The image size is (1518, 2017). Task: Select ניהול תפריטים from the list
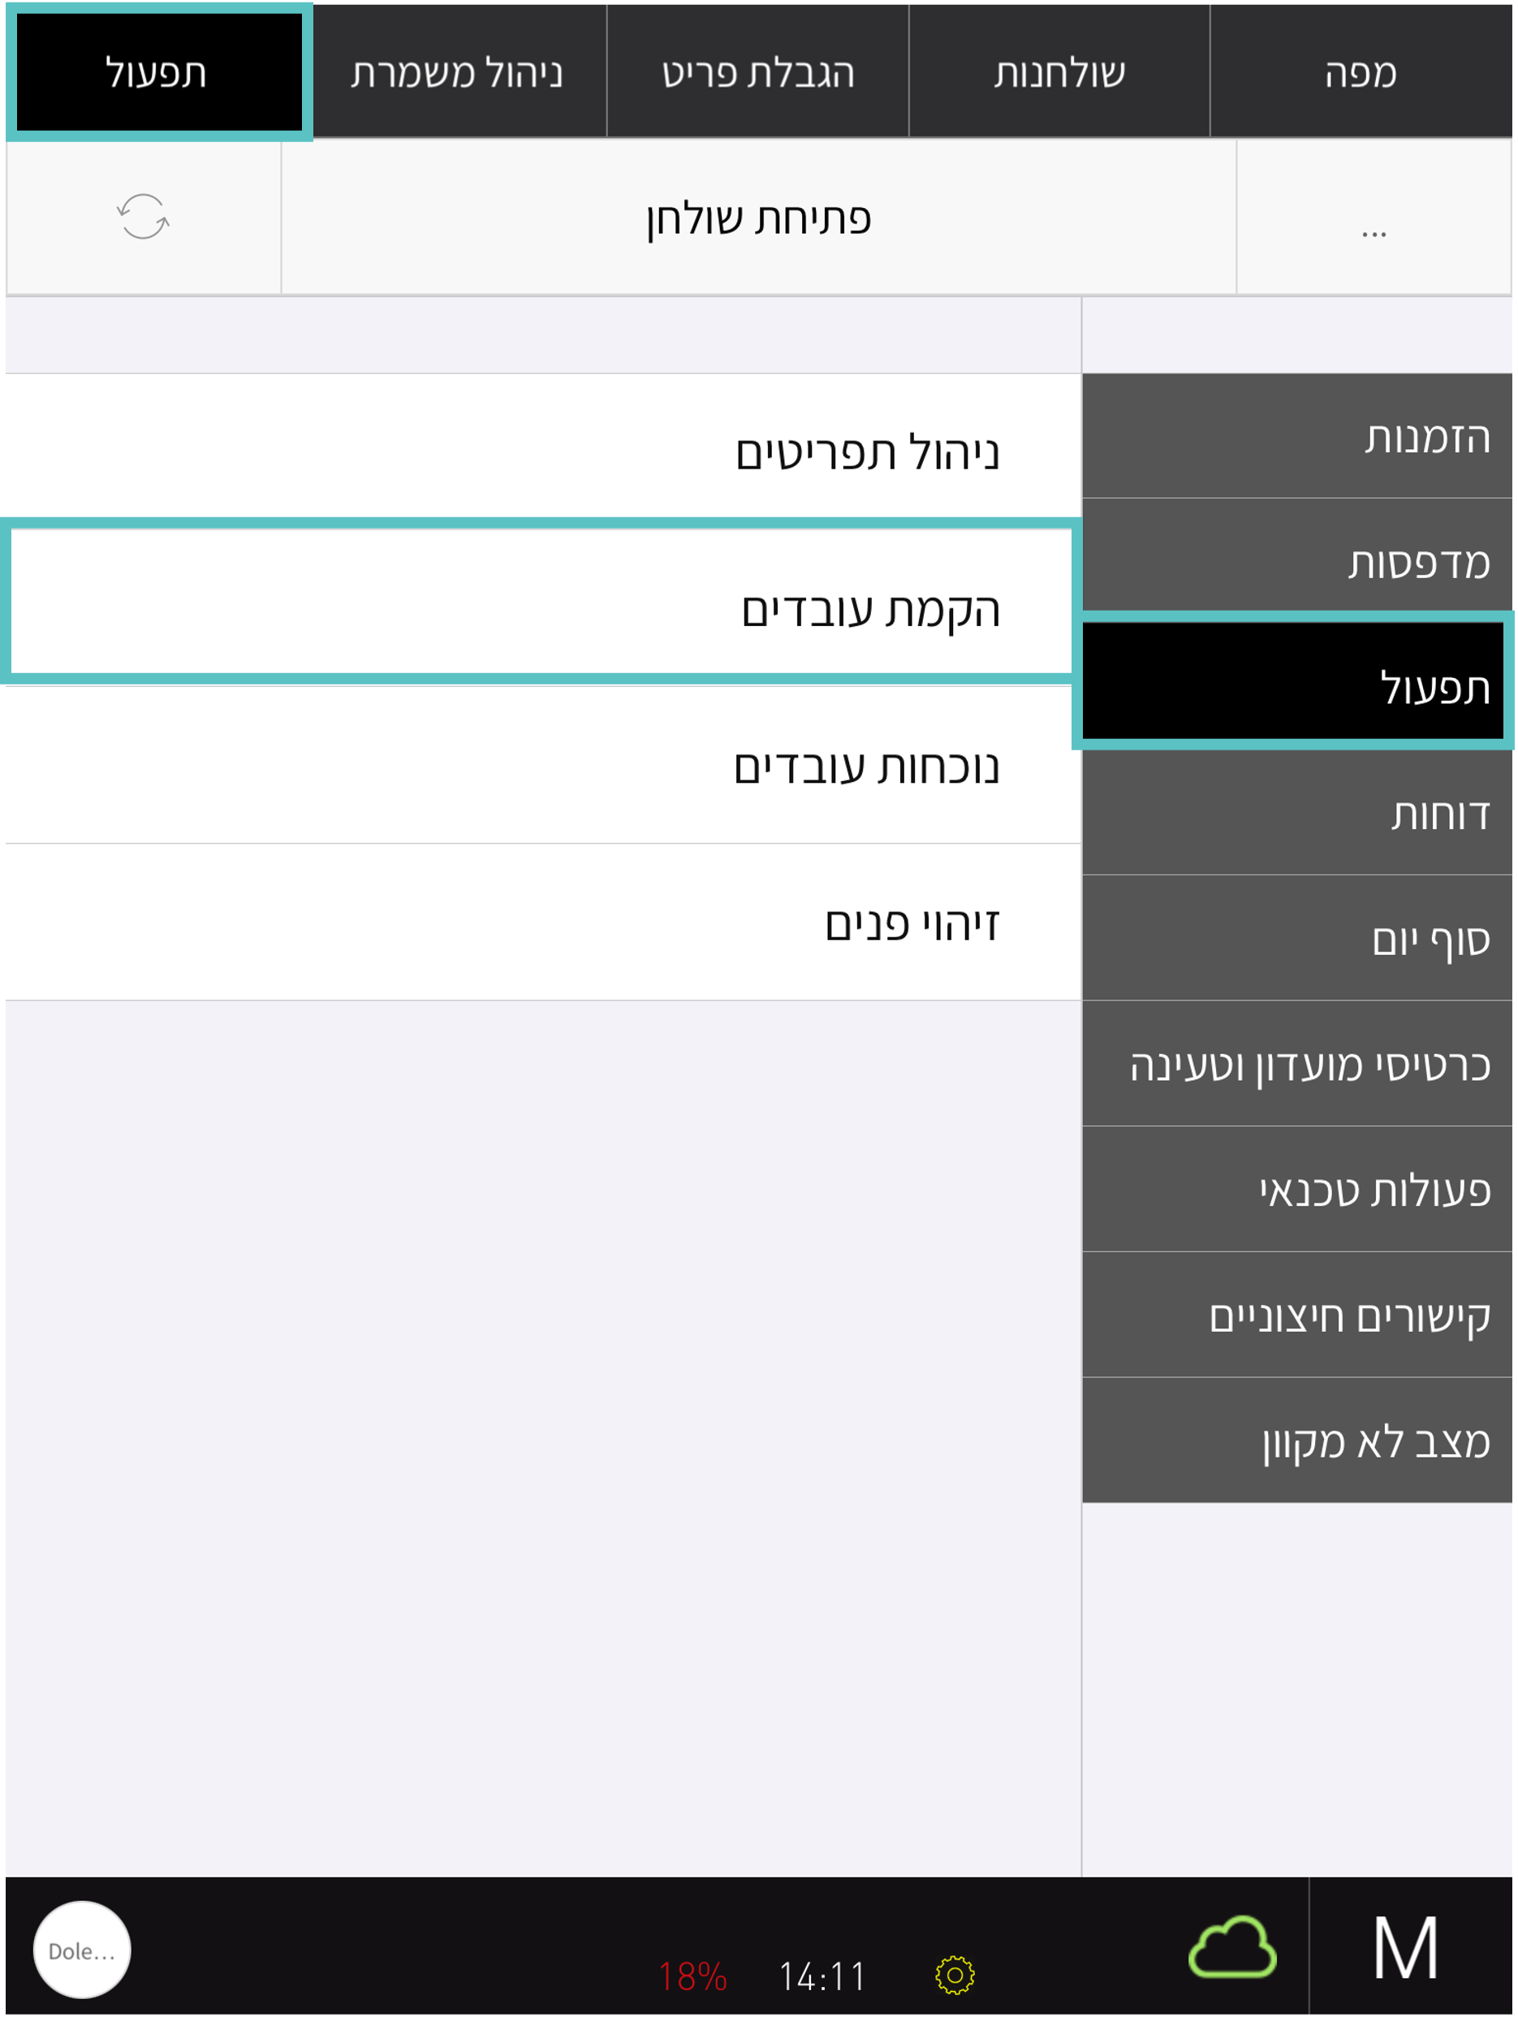[x=543, y=451]
